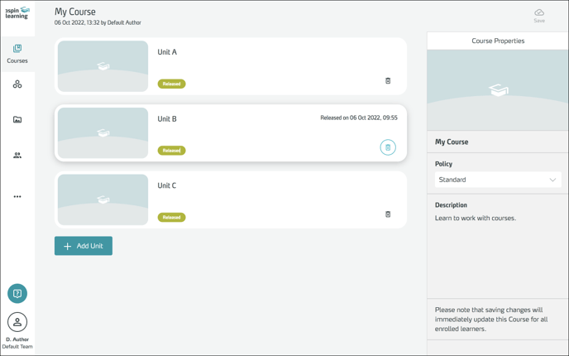The image size is (569, 356).
Task: Click the Course Properties cover image
Action: point(498,90)
